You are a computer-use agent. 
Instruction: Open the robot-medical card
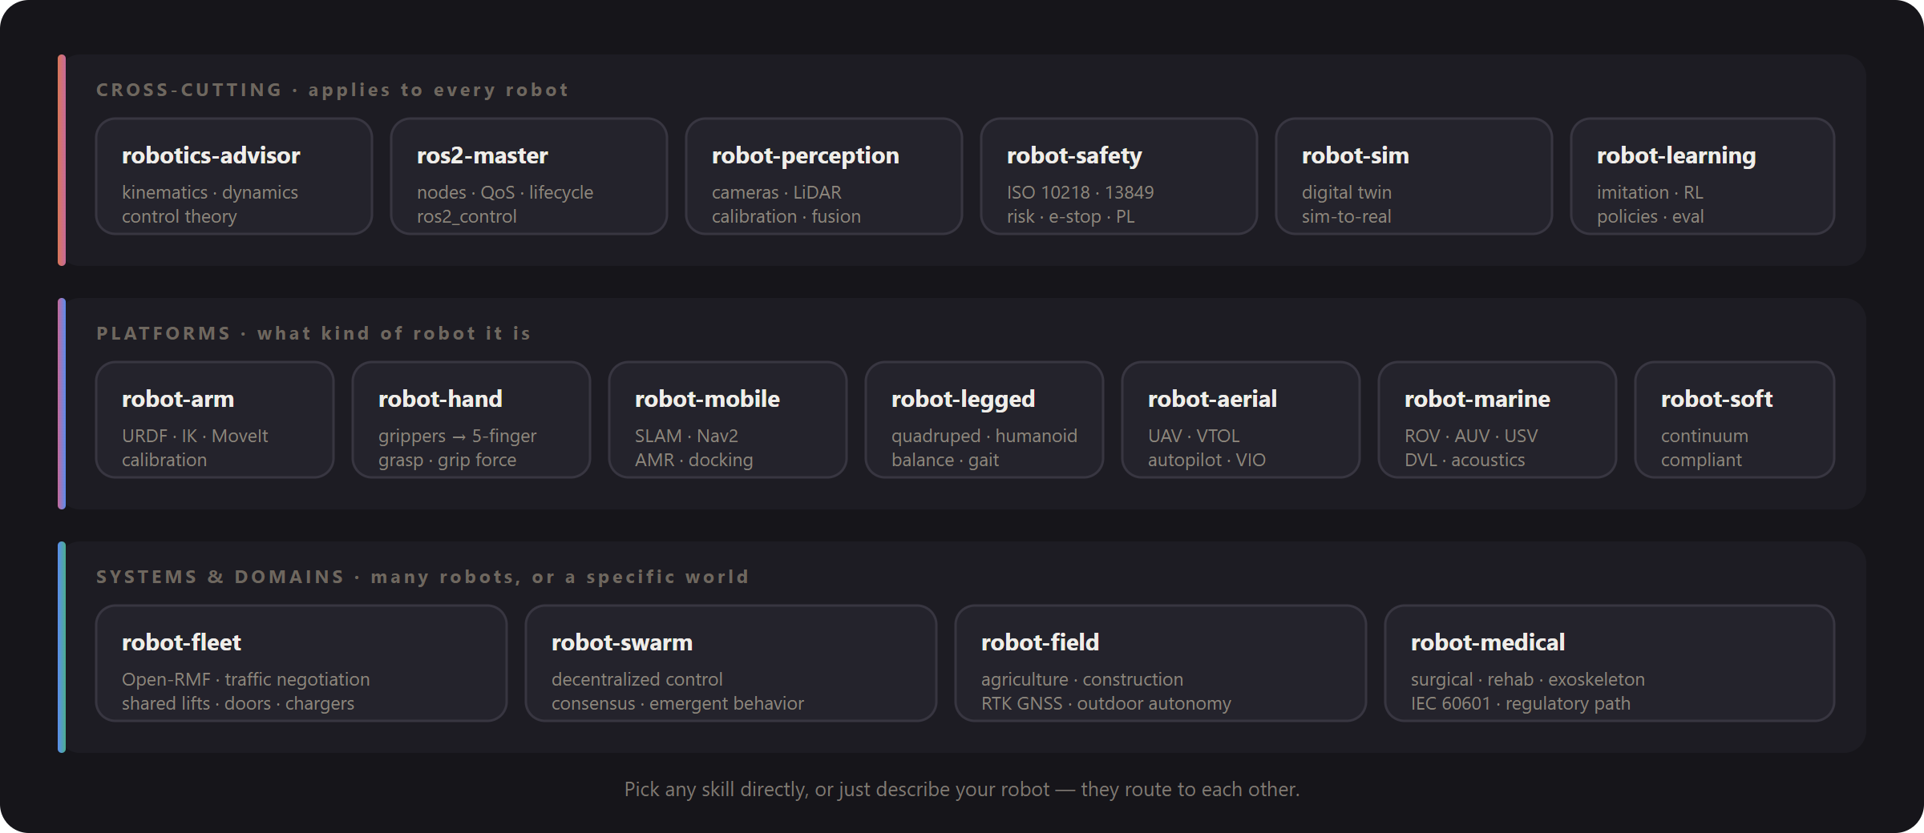click(x=1610, y=663)
